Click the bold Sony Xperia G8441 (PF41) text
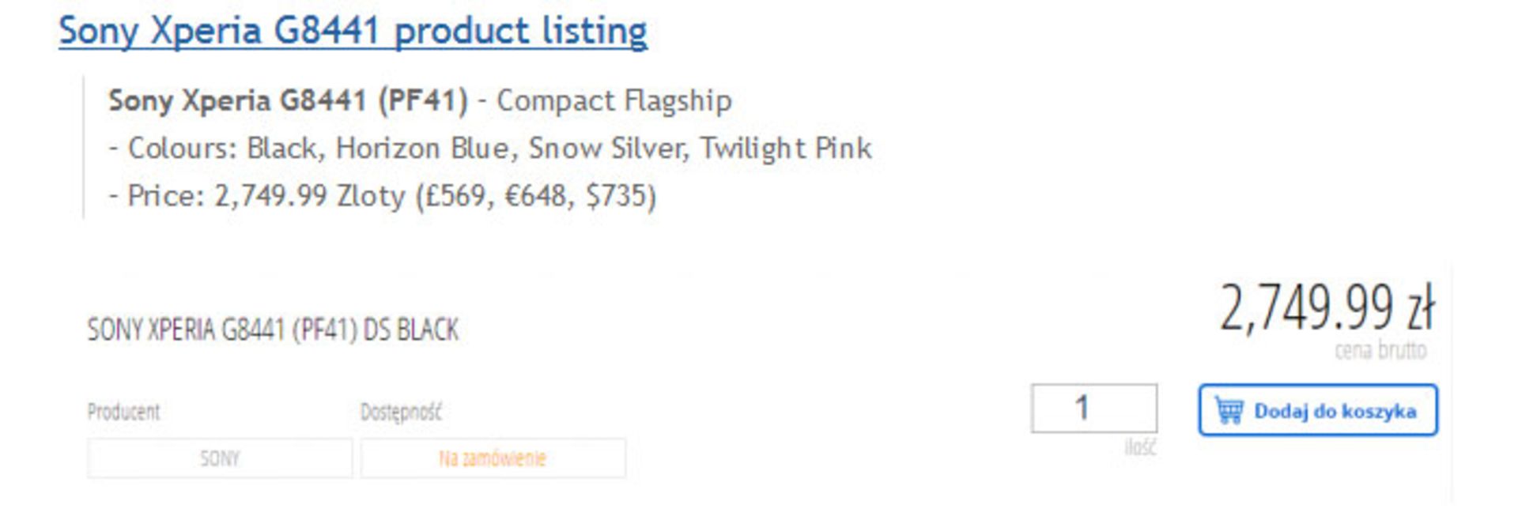Image resolution: width=1518 pixels, height=520 pixels. coord(288,101)
